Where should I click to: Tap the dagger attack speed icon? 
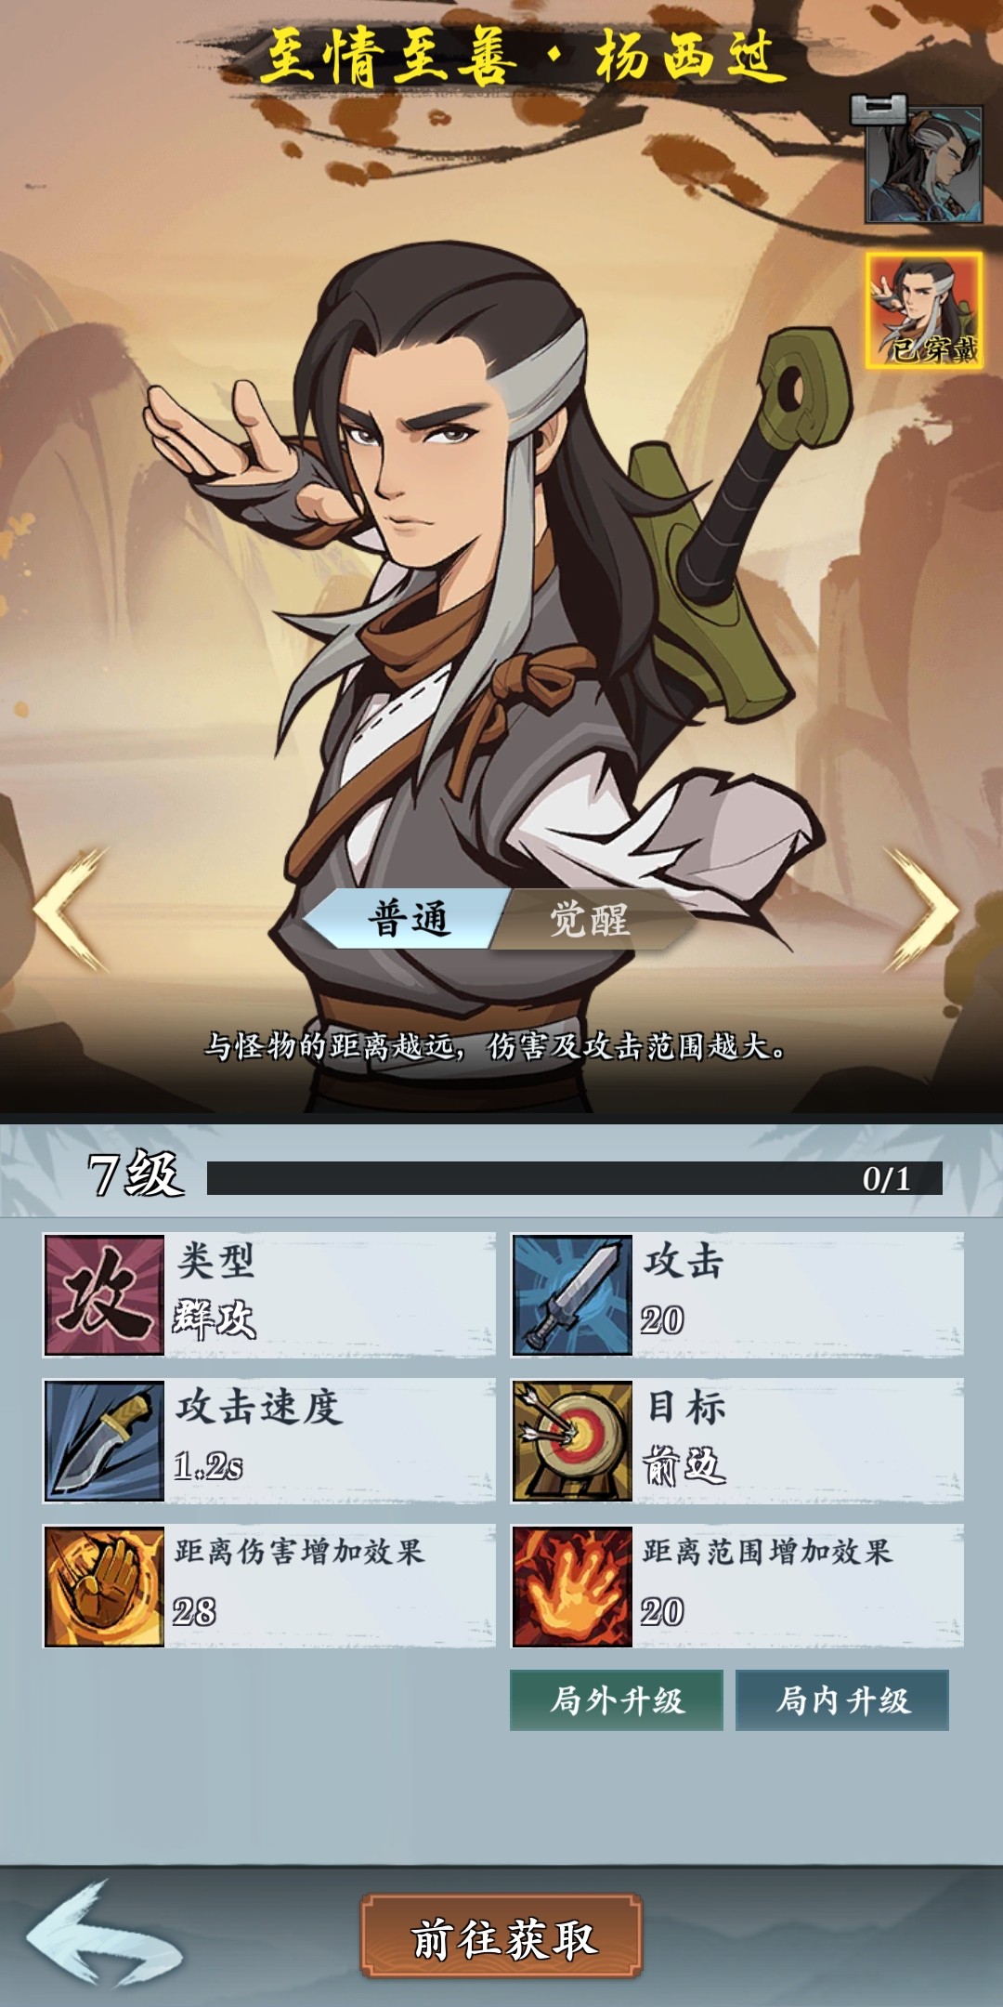click(x=104, y=1440)
